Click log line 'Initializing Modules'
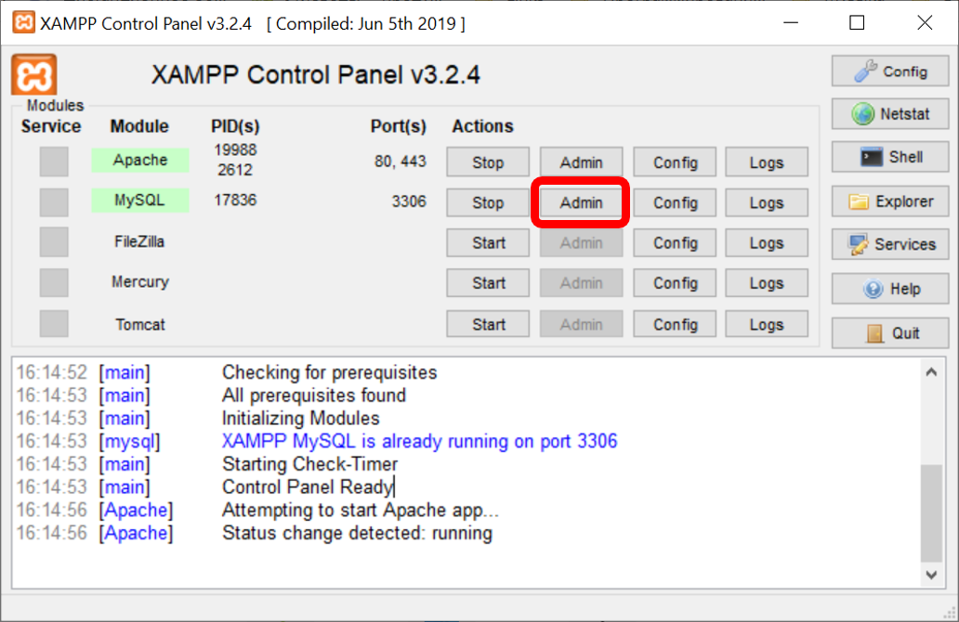Image resolution: width=959 pixels, height=622 pixels. click(x=300, y=419)
